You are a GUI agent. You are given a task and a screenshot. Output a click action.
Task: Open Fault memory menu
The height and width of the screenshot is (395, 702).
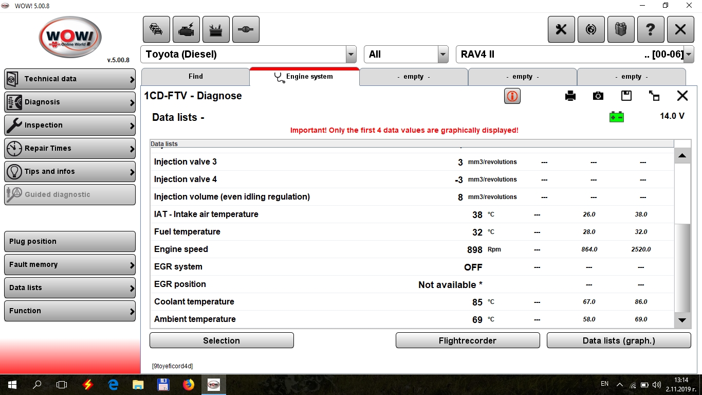point(70,265)
